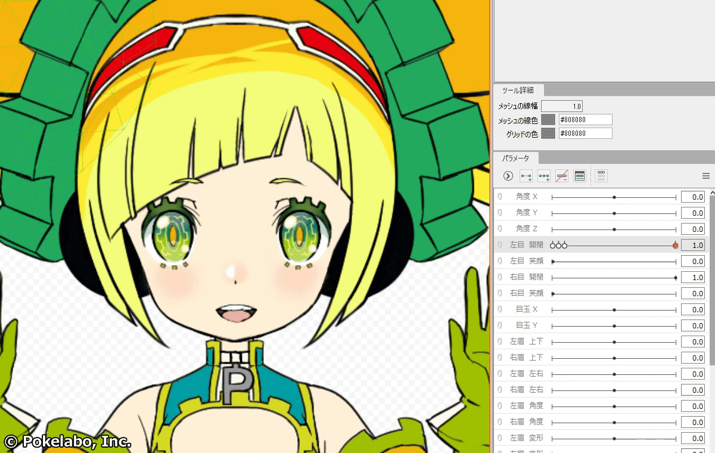Click the parameter list scroll-up arrow
The image size is (715, 453).
(712, 192)
